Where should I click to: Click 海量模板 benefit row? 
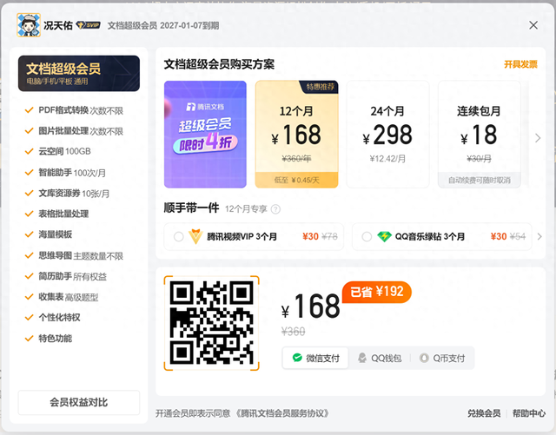[49, 234]
